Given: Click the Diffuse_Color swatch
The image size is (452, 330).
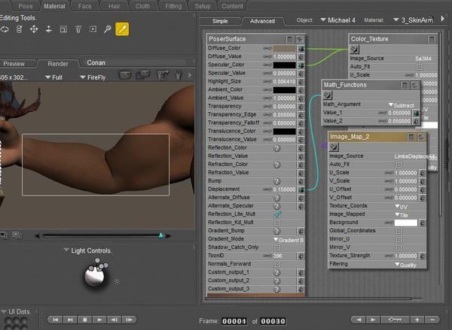Looking at the screenshot, I should pos(285,48).
